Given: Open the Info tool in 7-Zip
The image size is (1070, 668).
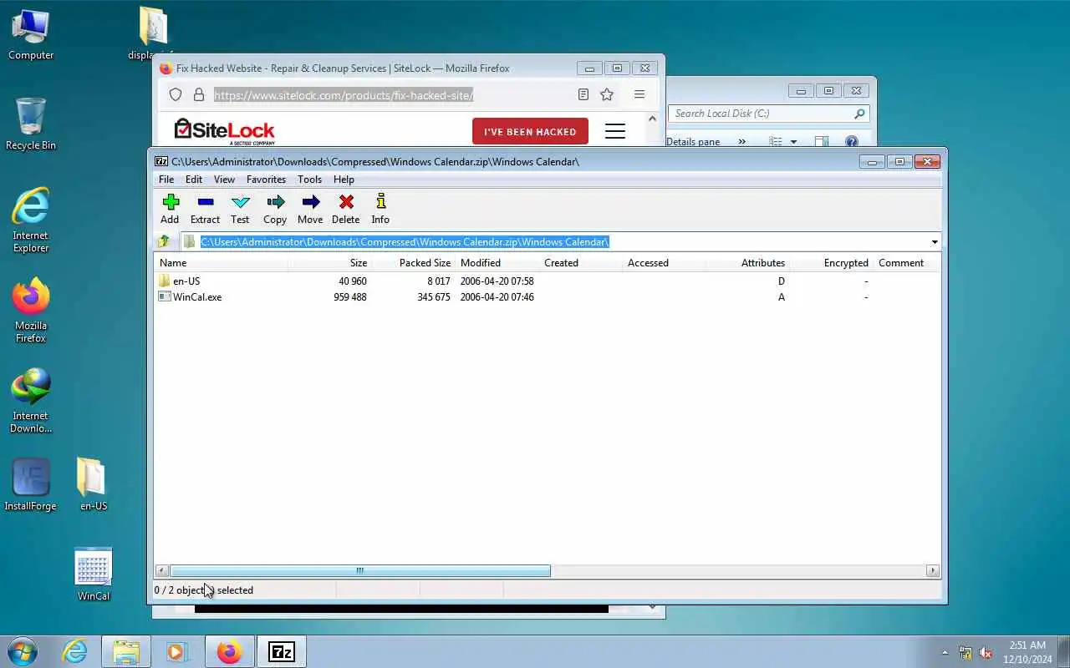Looking at the screenshot, I should (380, 201).
